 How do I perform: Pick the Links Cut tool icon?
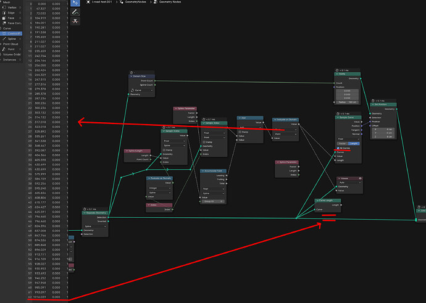pos(75,21)
